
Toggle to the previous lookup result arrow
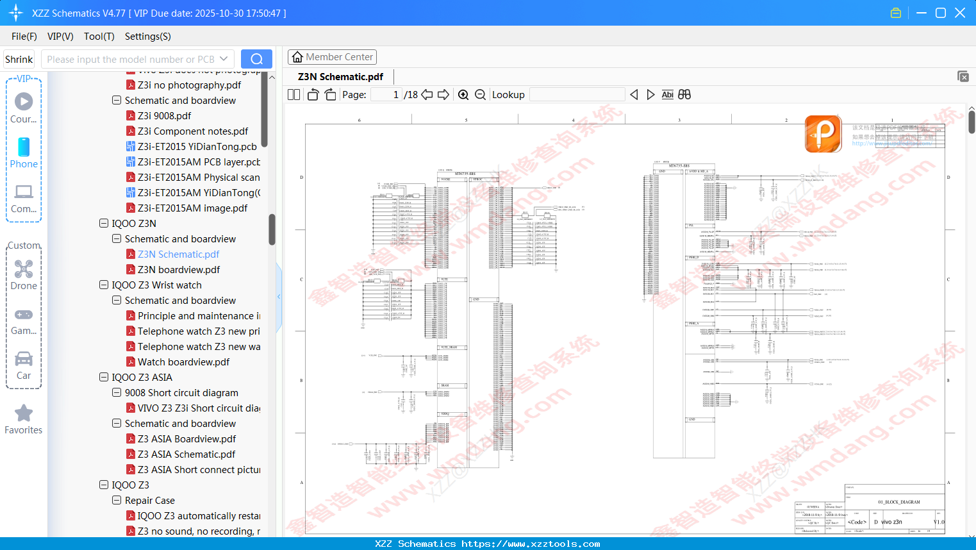coord(634,94)
